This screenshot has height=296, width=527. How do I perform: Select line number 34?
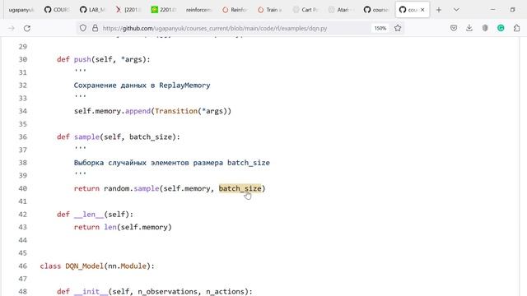[23, 111]
